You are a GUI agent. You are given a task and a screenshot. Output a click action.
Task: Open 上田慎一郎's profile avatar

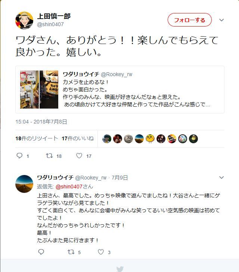(x=24, y=21)
